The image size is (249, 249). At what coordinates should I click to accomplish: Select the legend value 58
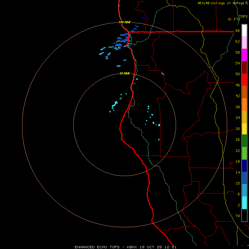tap(238, 52)
